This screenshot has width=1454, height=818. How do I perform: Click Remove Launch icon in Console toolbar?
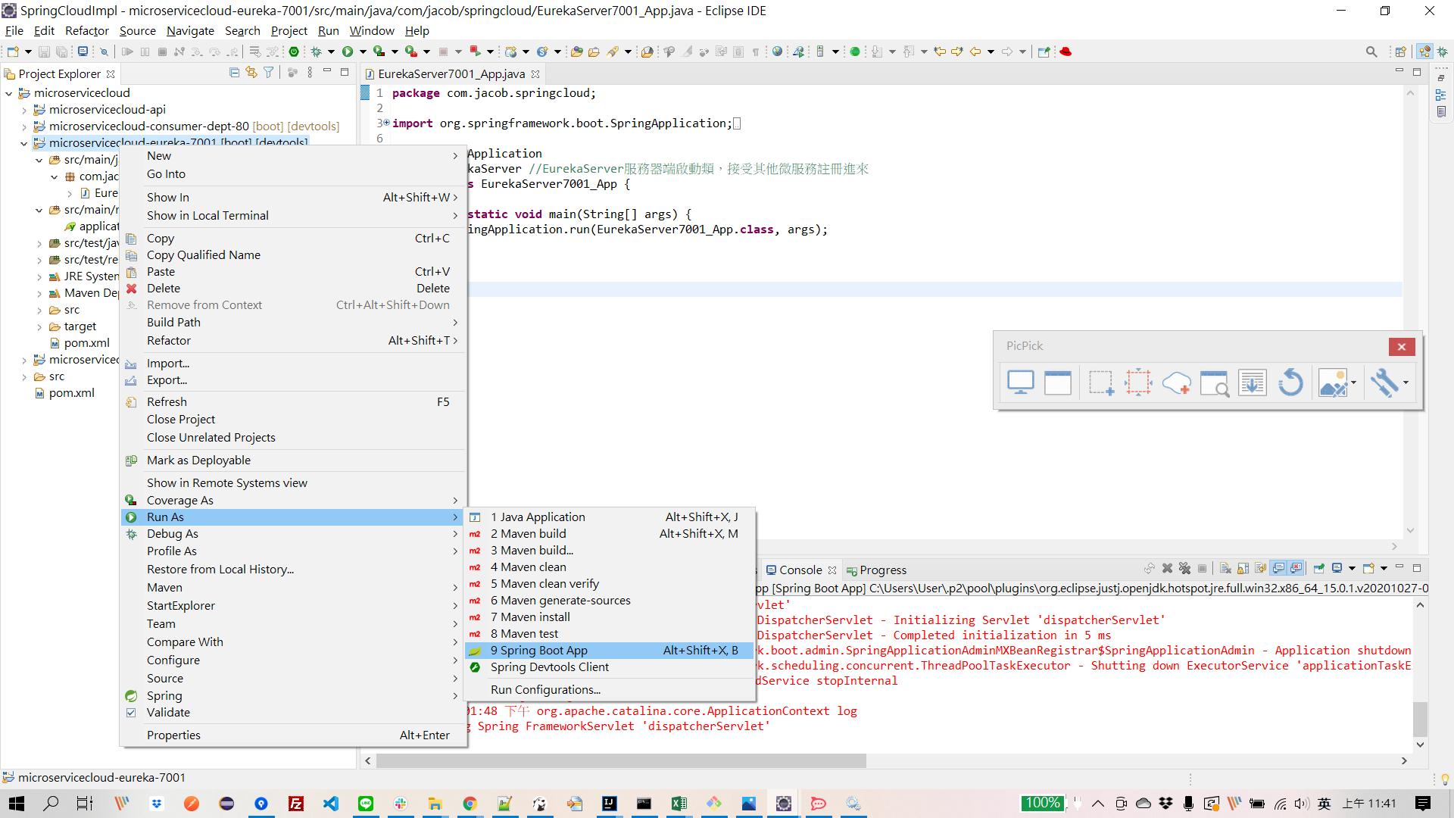click(x=1167, y=568)
